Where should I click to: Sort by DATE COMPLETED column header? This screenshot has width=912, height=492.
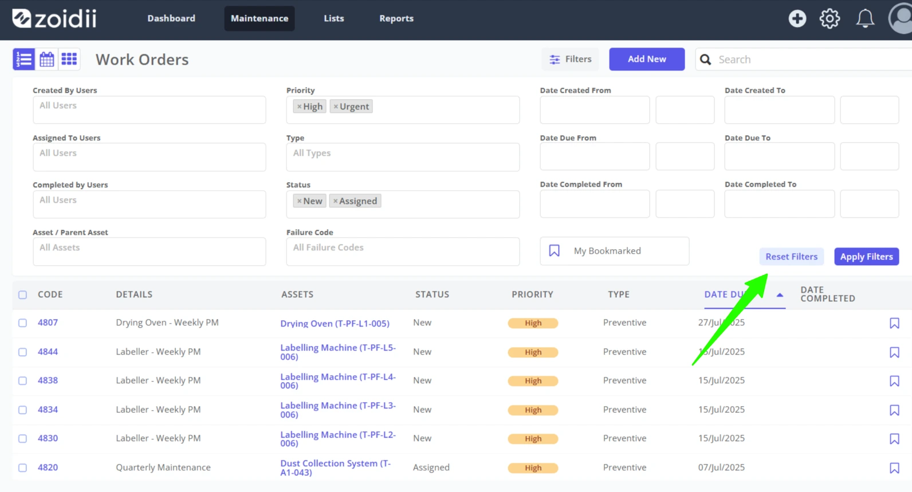pos(828,294)
